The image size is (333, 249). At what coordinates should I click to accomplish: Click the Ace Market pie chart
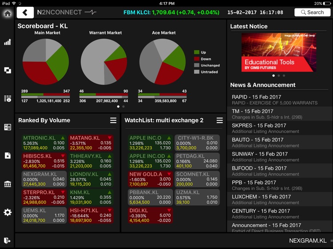(x=163, y=62)
